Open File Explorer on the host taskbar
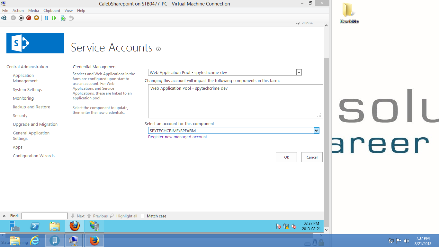The height and width of the screenshot is (247, 439). pyautogui.click(x=15, y=241)
